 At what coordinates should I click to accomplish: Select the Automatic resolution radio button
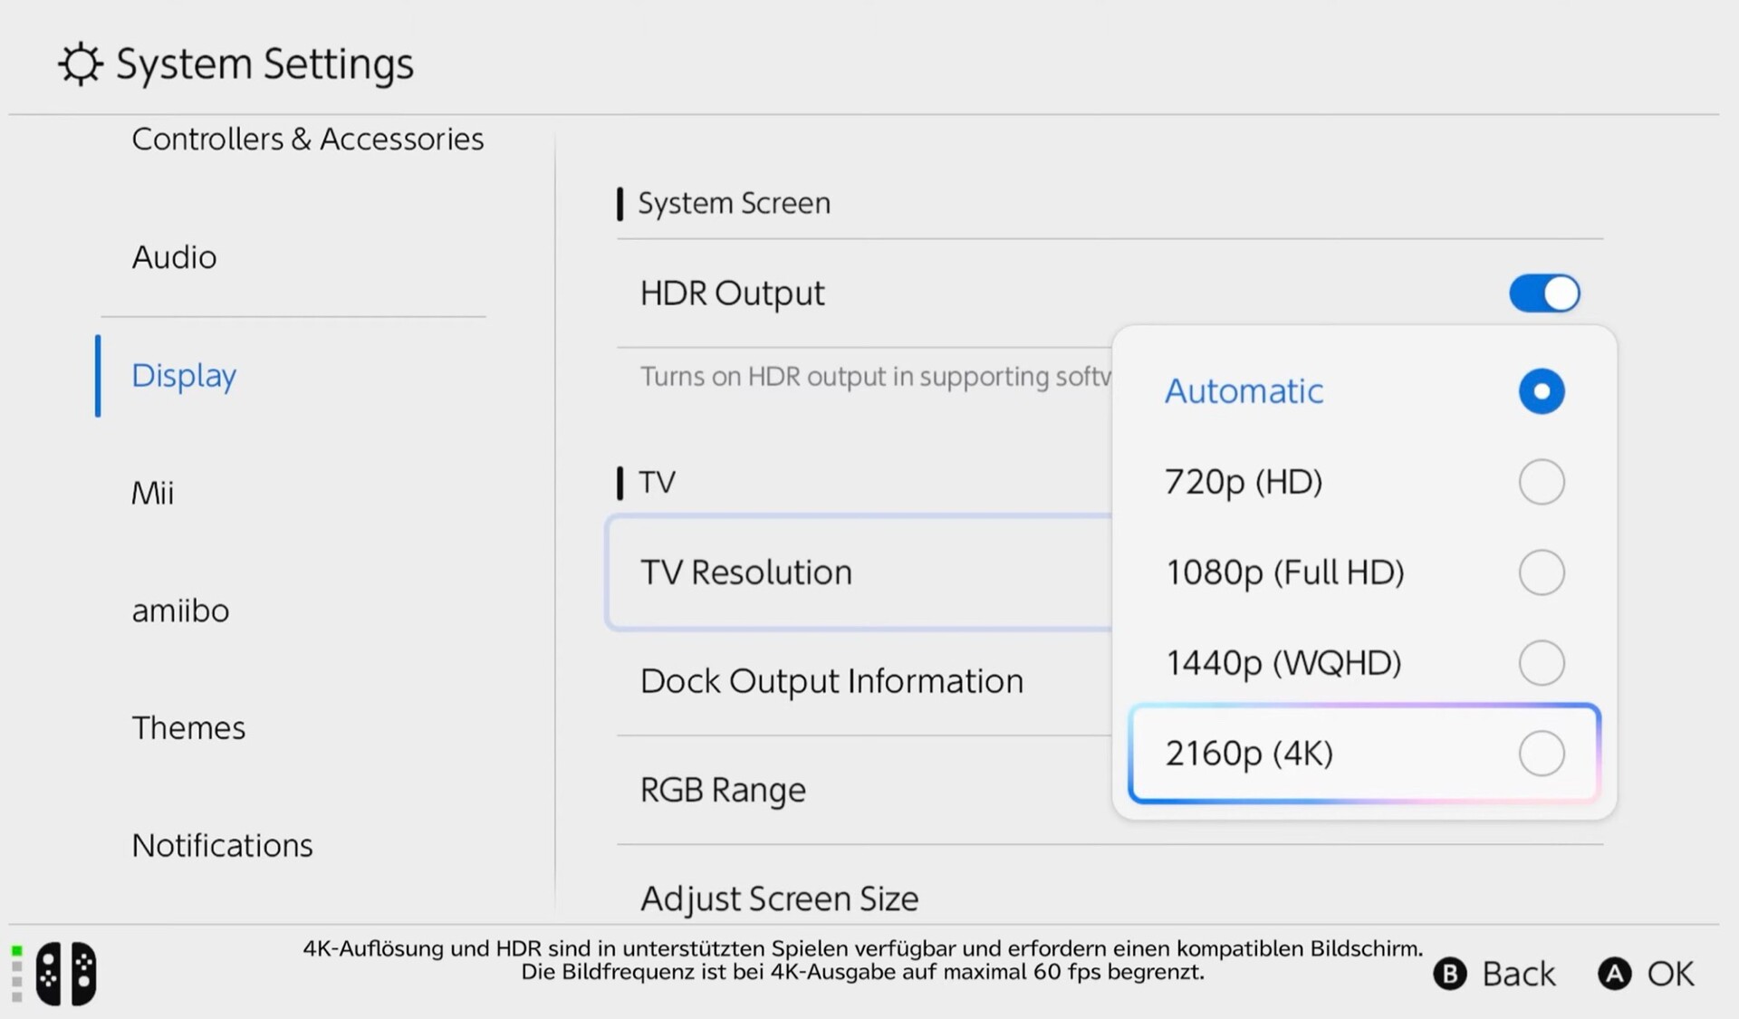[x=1541, y=391]
